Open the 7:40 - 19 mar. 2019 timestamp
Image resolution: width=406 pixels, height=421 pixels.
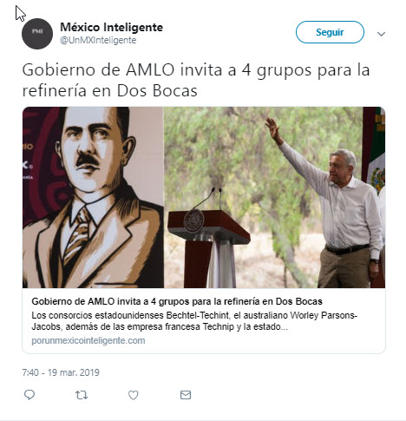tap(61, 372)
